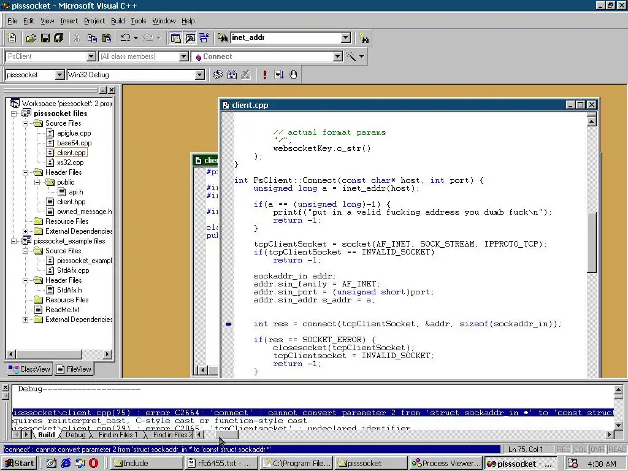The width and height of the screenshot is (628, 471).
Task: Click the Copy toolbar icon
Action: 92,38
